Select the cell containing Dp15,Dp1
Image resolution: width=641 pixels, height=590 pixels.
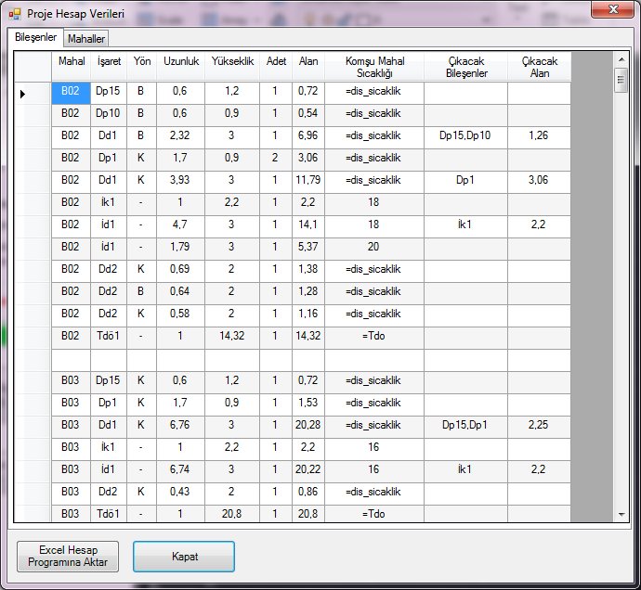[465, 425]
